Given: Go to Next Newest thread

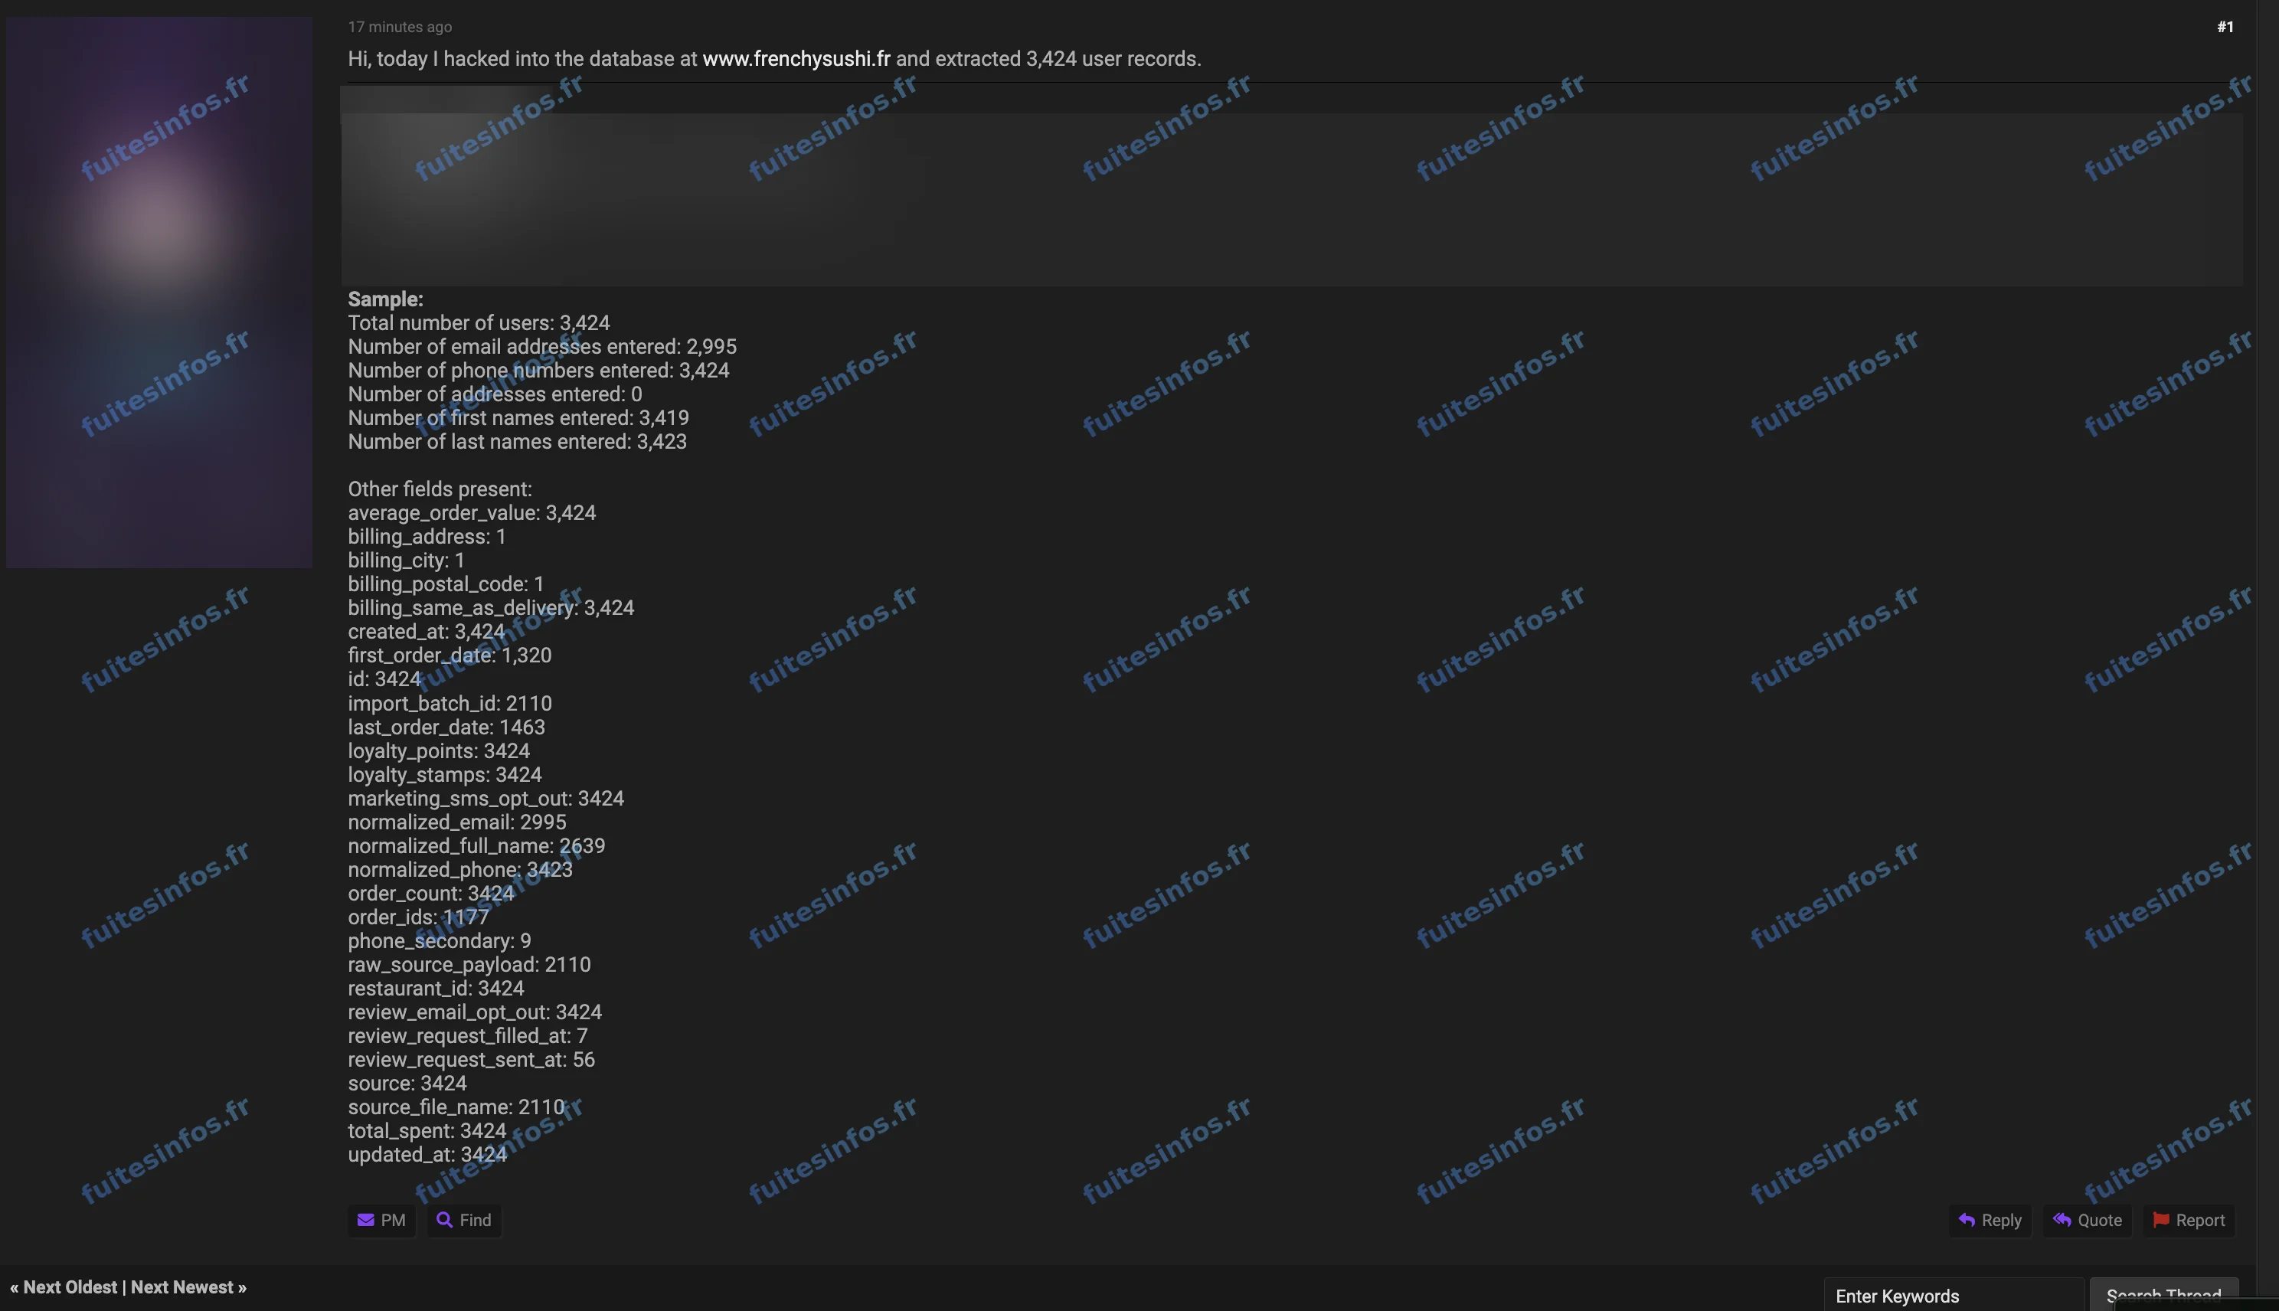Looking at the screenshot, I should pos(182,1286).
